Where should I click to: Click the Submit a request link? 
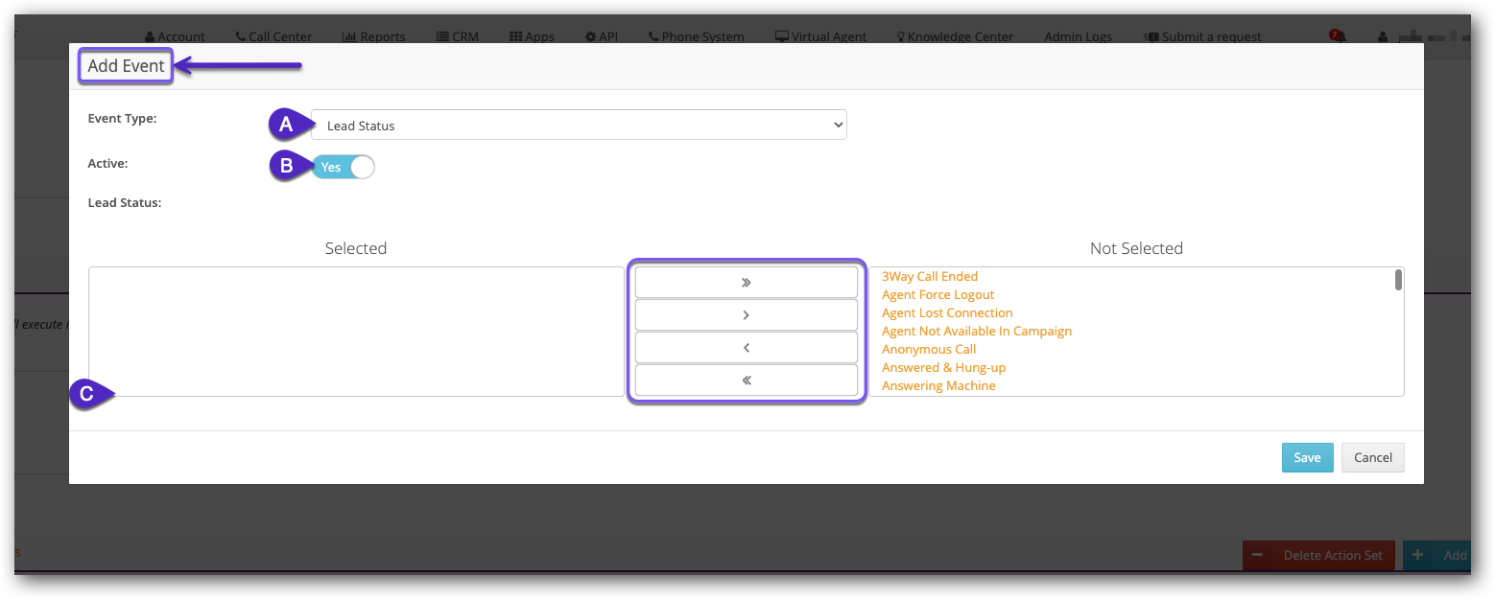(x=1202, y=36)
